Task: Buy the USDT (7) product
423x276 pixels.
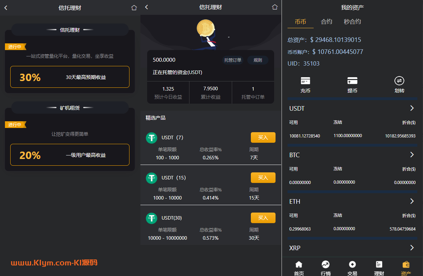Action: coord(263,137)
